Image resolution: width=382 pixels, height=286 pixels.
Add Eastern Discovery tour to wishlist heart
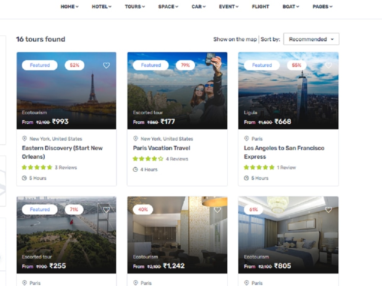[x=106, y=65]
